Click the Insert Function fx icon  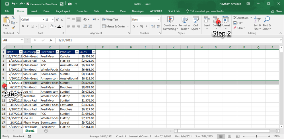(x=51, y=40)
